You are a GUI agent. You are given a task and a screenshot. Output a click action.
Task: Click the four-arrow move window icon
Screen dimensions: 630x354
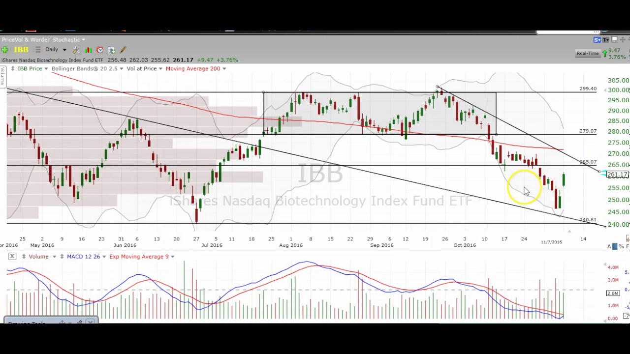click(x=623, y=40)
